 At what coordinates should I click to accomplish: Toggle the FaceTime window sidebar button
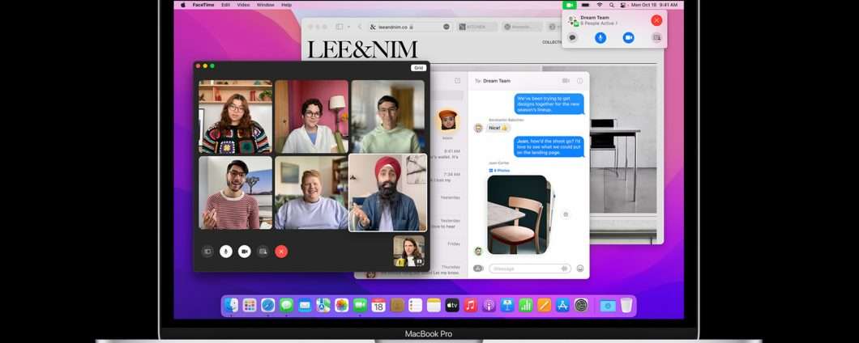[207, 252]
